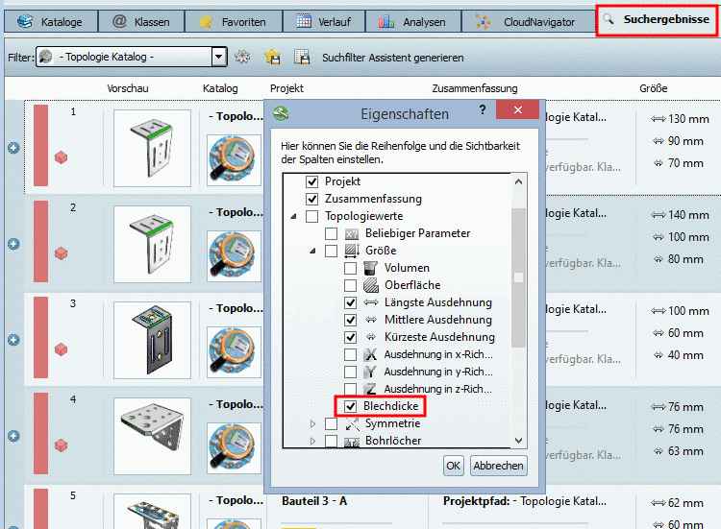Click the scroll up arrow in properties list
Image resolution: width=721 pixels, height=529 pixels.
(x=519, y=181)
